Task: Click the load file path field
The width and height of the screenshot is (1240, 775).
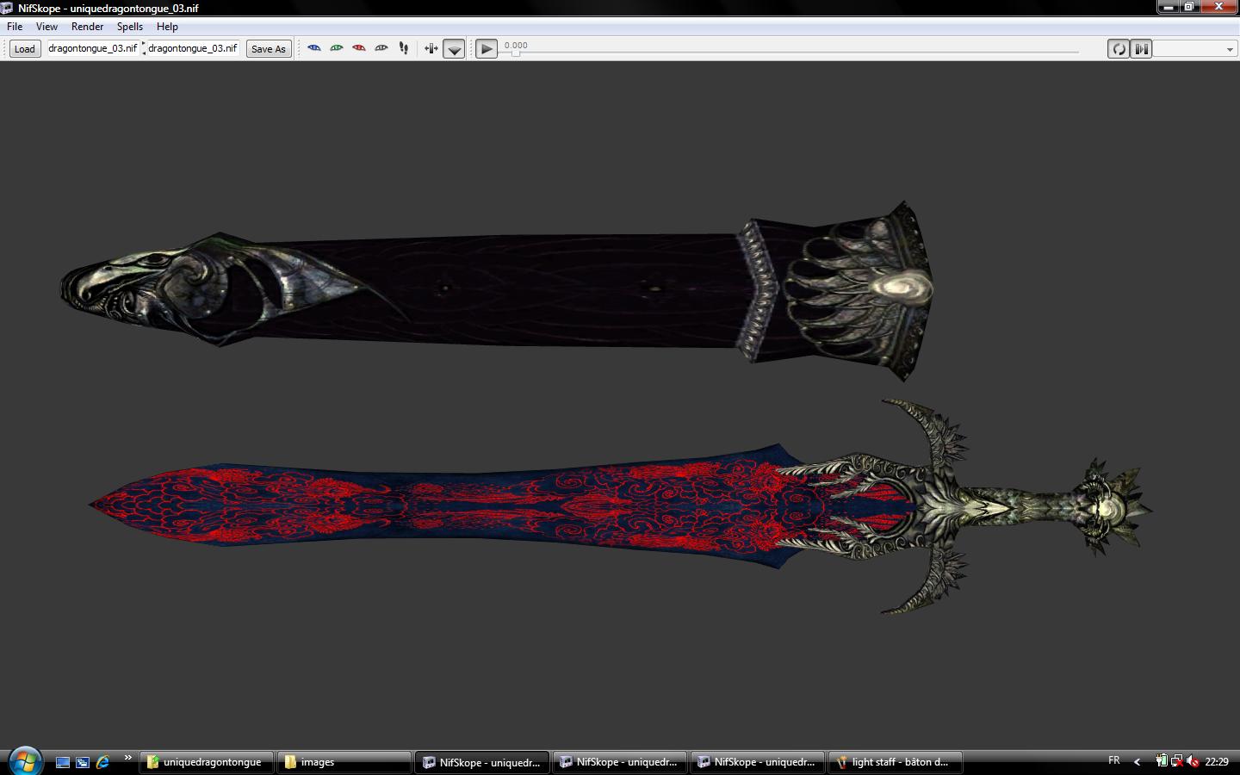Action: 92,48
